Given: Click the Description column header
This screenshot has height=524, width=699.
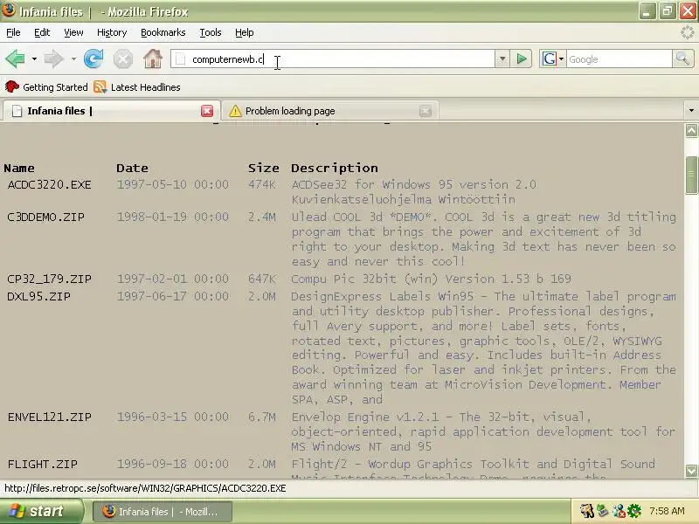Looking at the screenshot, I should [335, 168].
